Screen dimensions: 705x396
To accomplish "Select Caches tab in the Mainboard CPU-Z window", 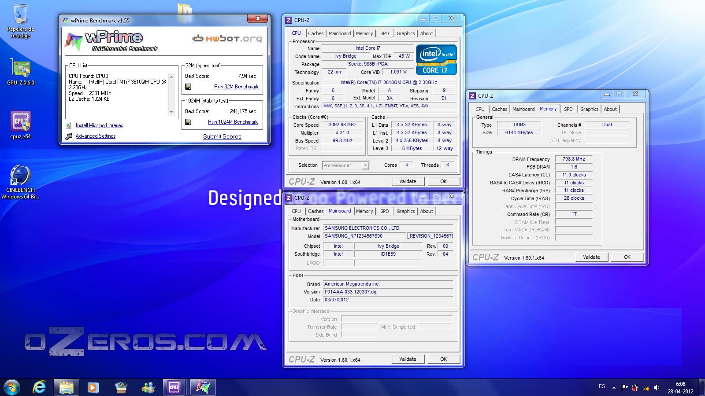I will tap(315, 211).
